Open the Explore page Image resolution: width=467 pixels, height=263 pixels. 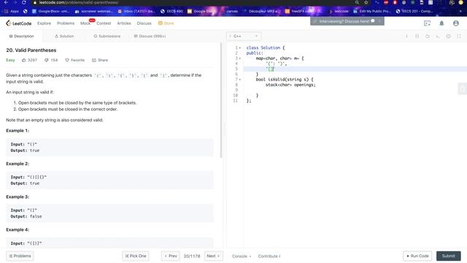click(x=44, y=23)
